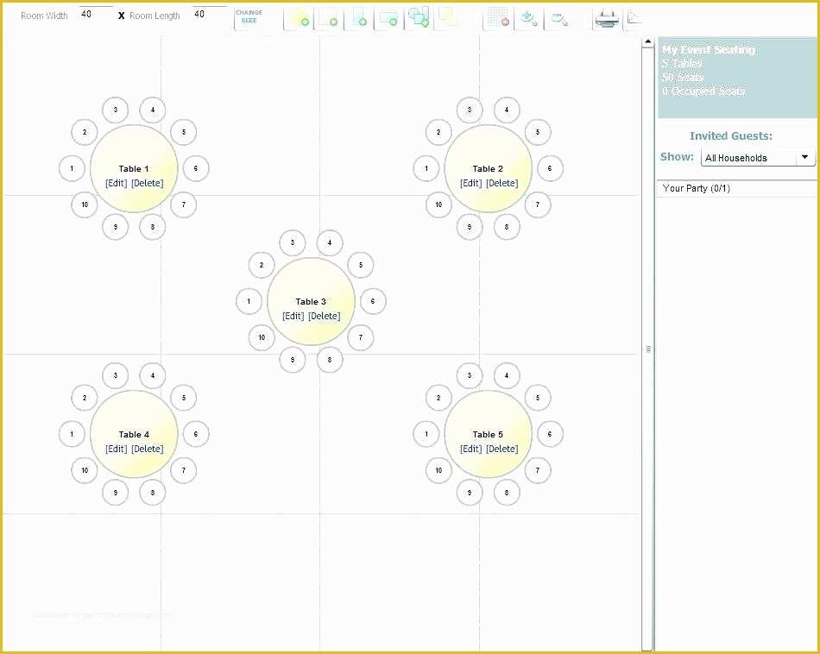Viewport: 820px width, 654px height.
Task: Edit Table 2
Action: 470,183
